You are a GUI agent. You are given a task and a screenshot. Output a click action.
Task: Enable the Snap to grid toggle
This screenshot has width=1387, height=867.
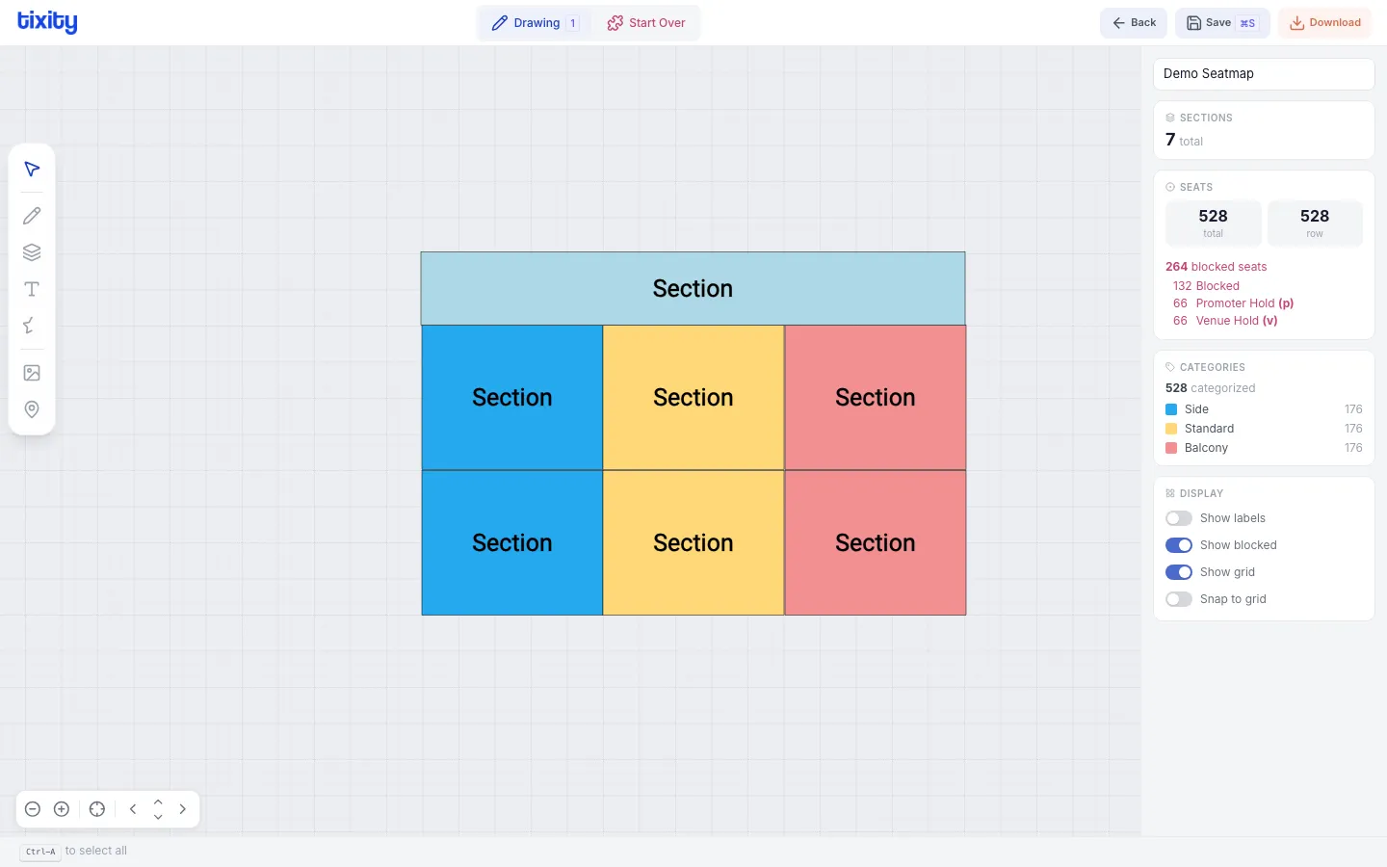(x=1179, y=599)
